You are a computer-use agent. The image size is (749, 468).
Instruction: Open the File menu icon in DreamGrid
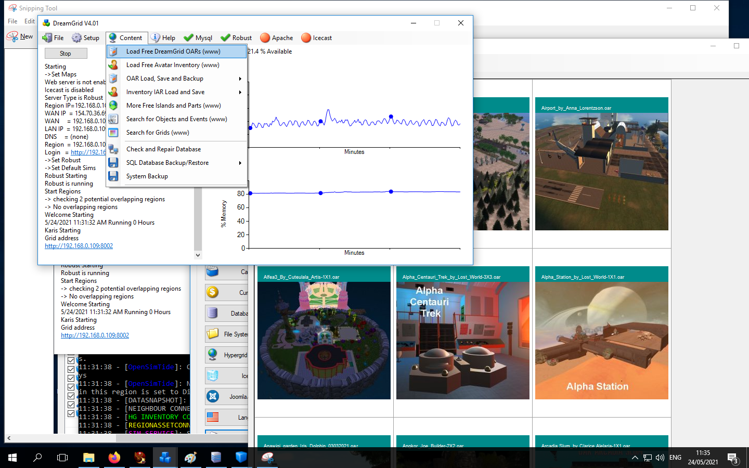[x=47, y=38]
